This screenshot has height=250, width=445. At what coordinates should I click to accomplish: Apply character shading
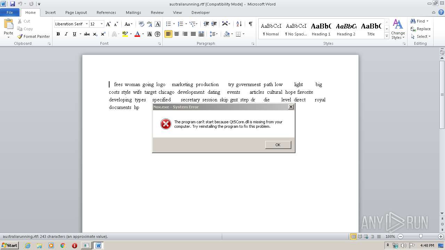(149, 34)
